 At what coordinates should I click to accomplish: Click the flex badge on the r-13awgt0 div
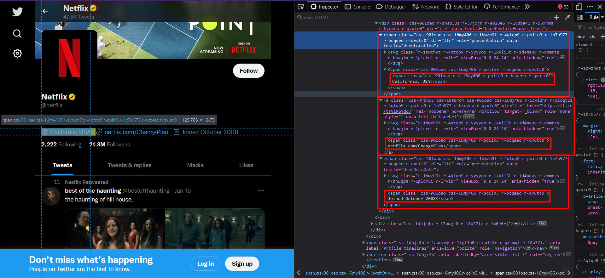pyautogui.click(x=542, y=224)
